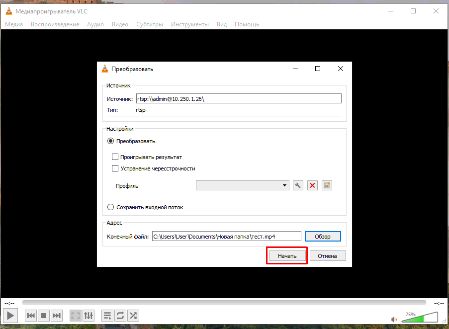Stop playback with the stop button

[44, 316]
